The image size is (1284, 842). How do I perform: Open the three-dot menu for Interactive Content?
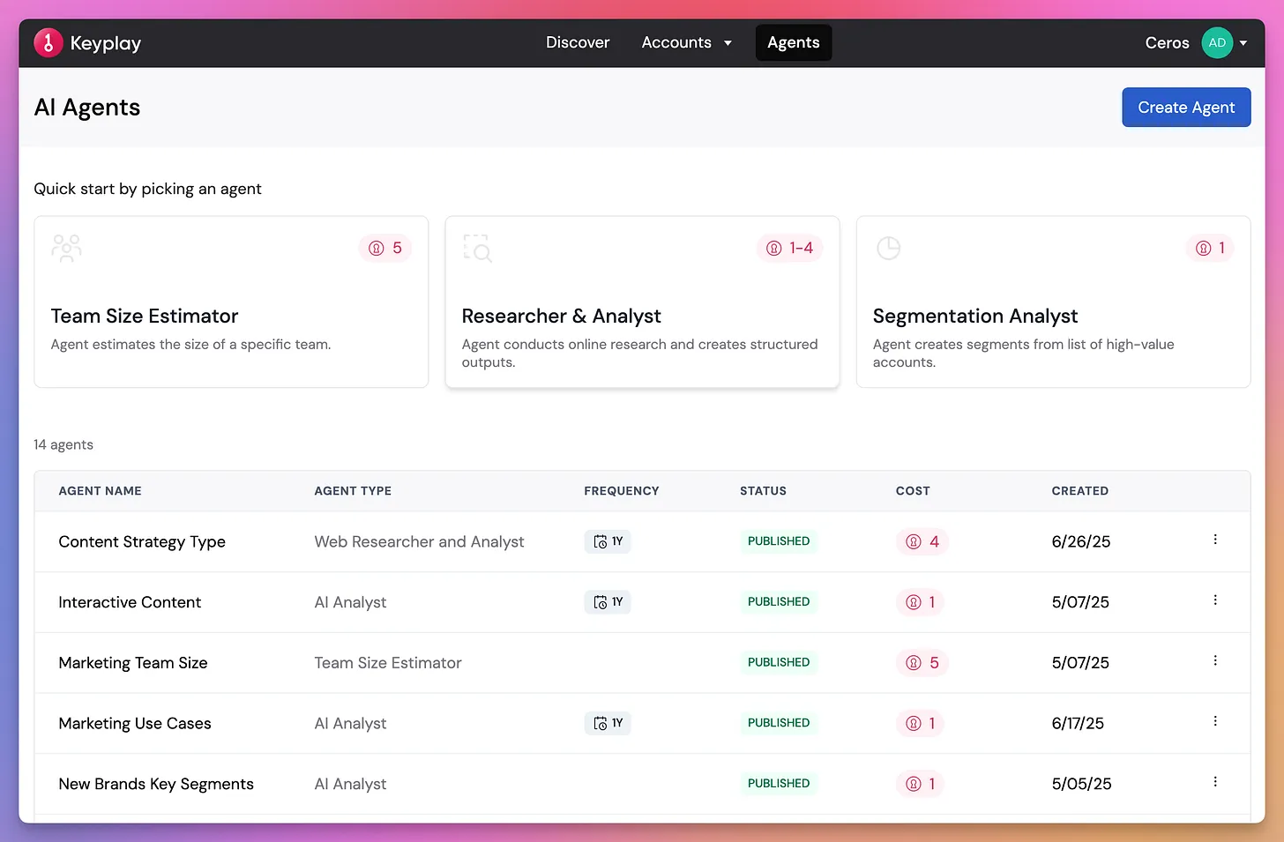pyautogui.click(x=1214, y=600)
